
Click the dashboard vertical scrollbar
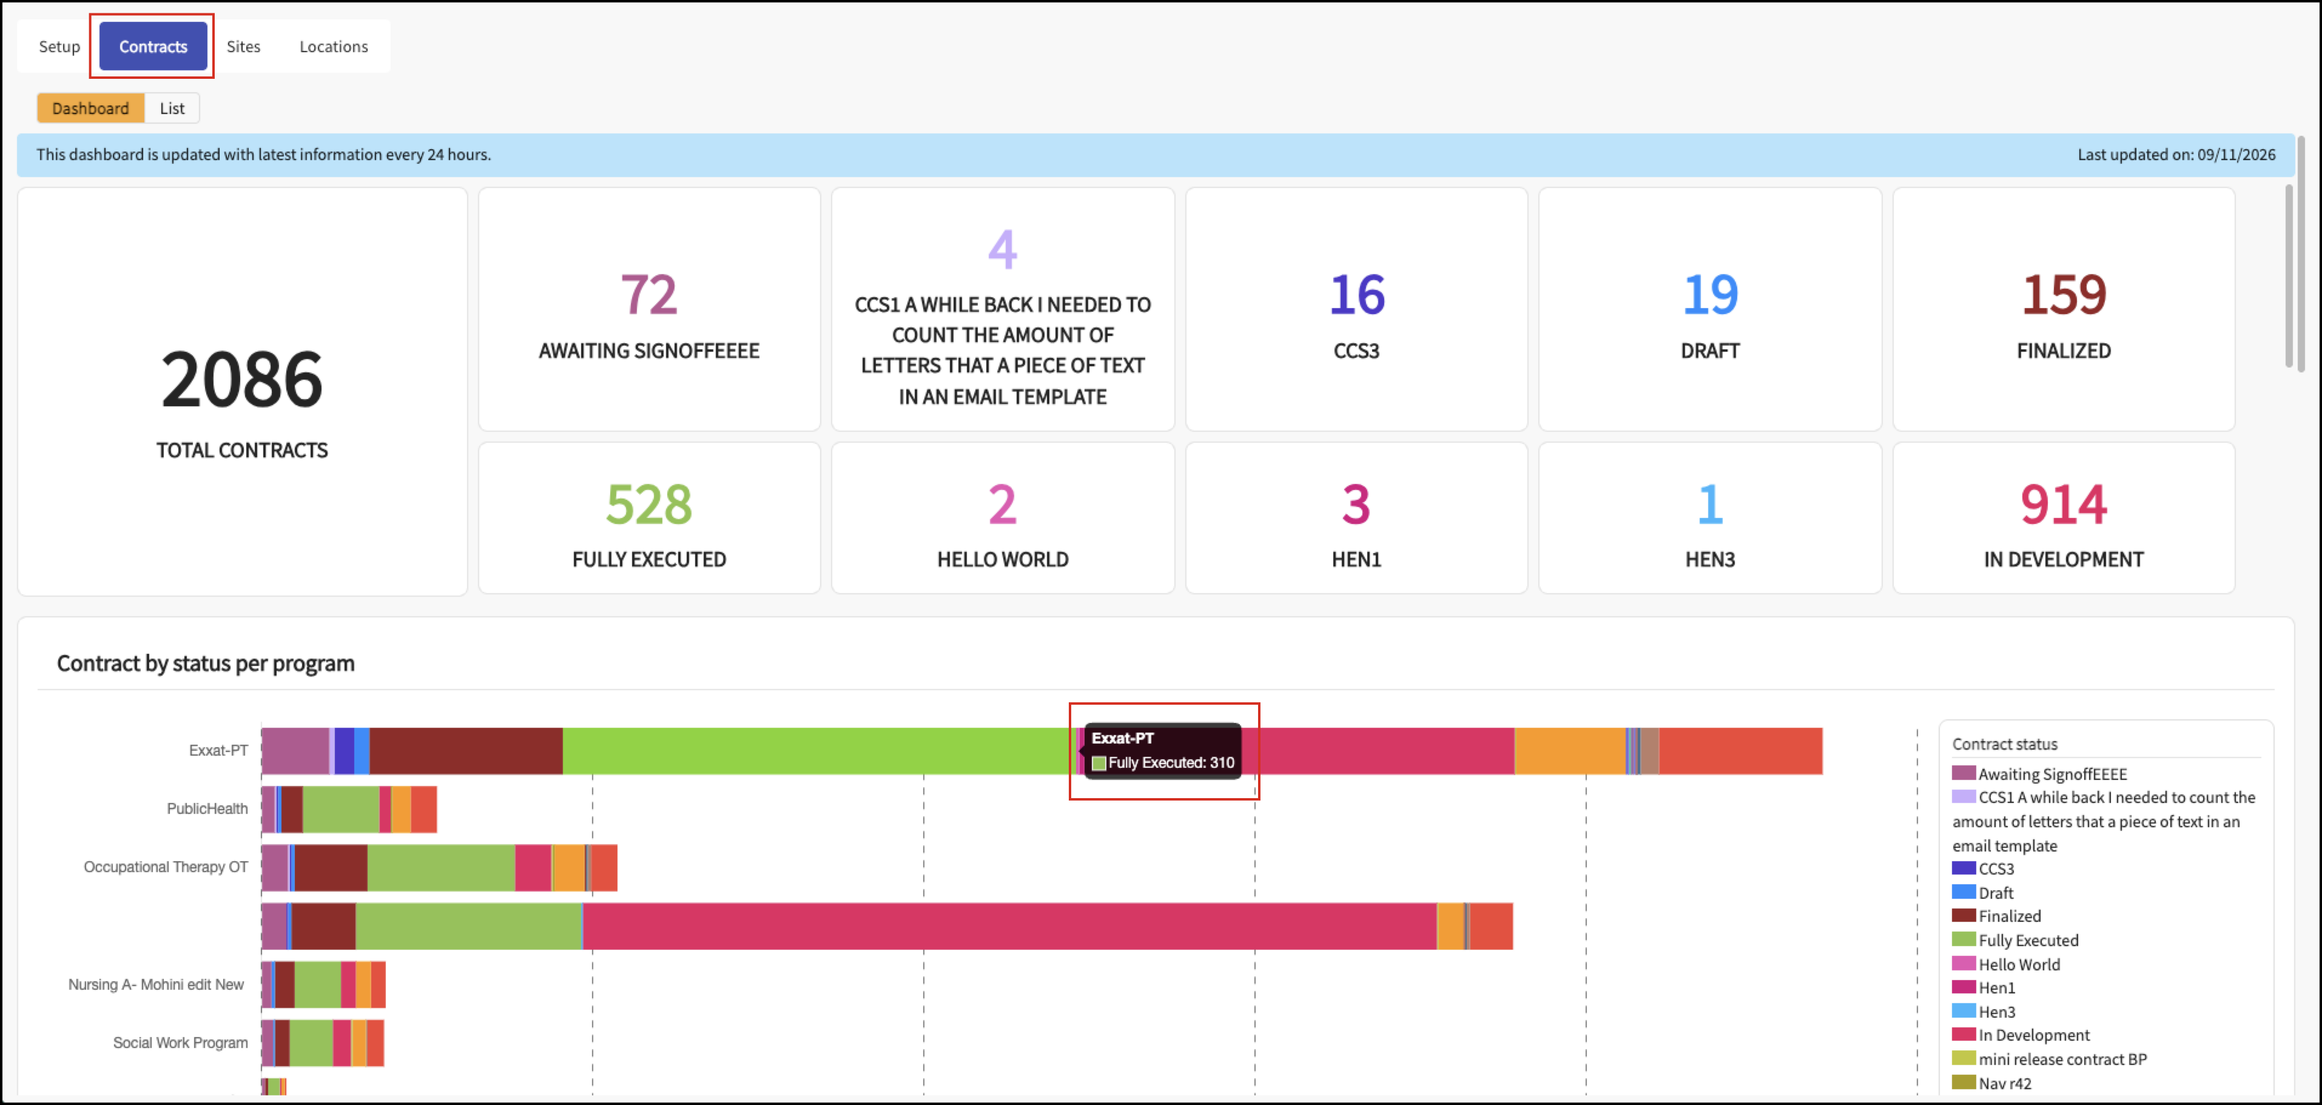pos(2288,276)
